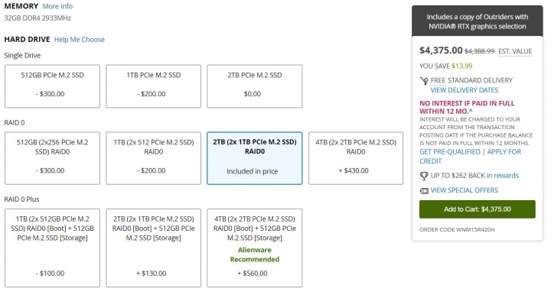Select the 1TB PCIe M.2 SSD single drive
Screen dimensions: 551x295
(x=154, y=86)
